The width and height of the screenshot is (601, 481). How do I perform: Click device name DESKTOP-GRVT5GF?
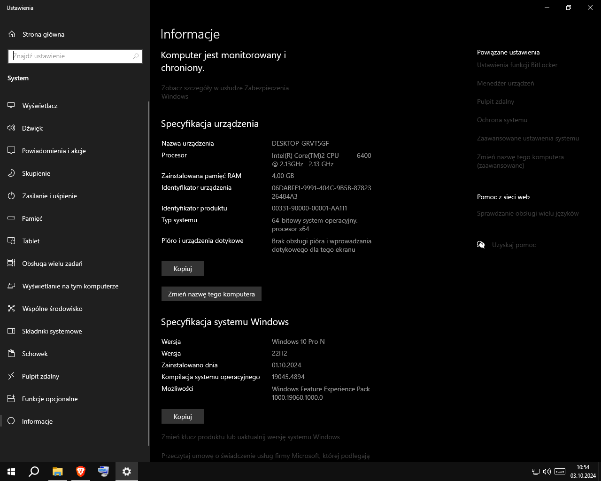pos(300,143)
